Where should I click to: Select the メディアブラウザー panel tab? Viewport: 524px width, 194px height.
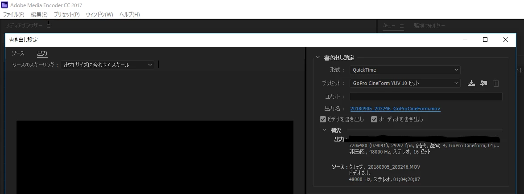pyautogui.click(x=24, y=26)
